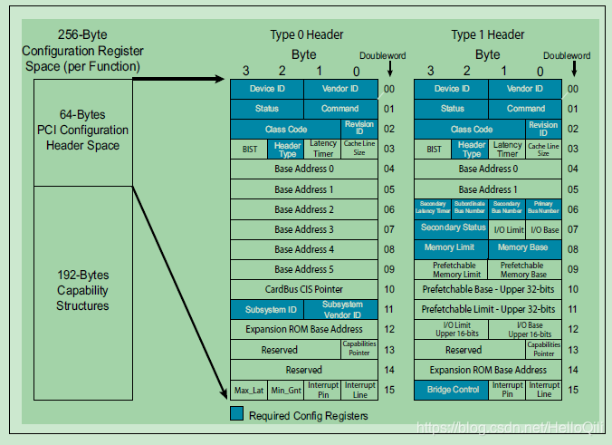612x445 pixels.
Task: Click the 'Base Address 2' register
Action: [304, 209]
